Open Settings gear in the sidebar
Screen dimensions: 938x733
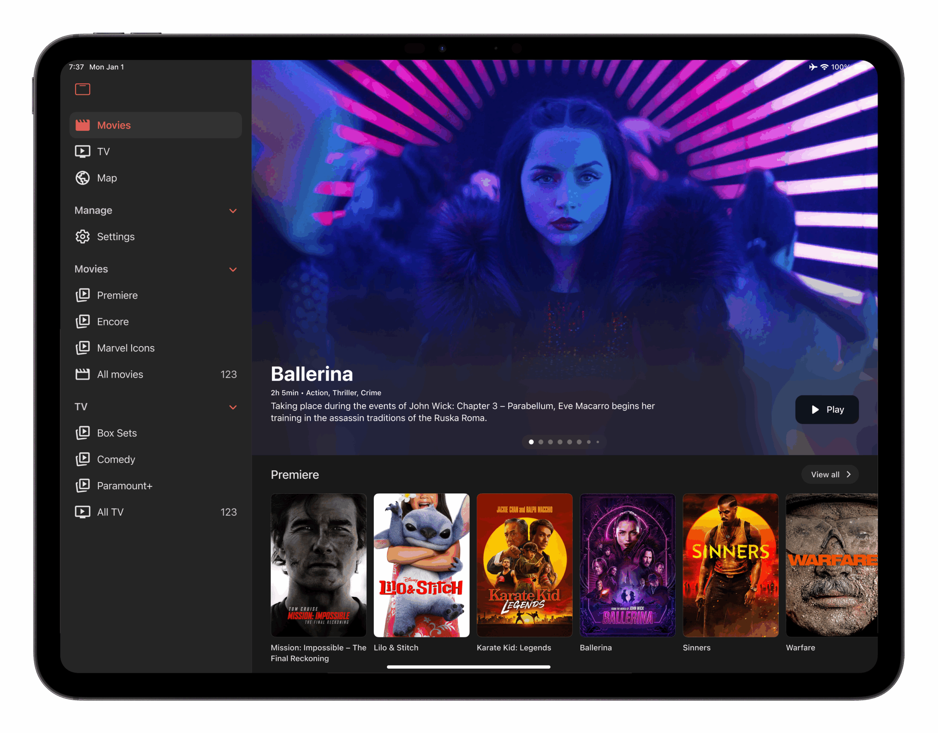[82, 237]
